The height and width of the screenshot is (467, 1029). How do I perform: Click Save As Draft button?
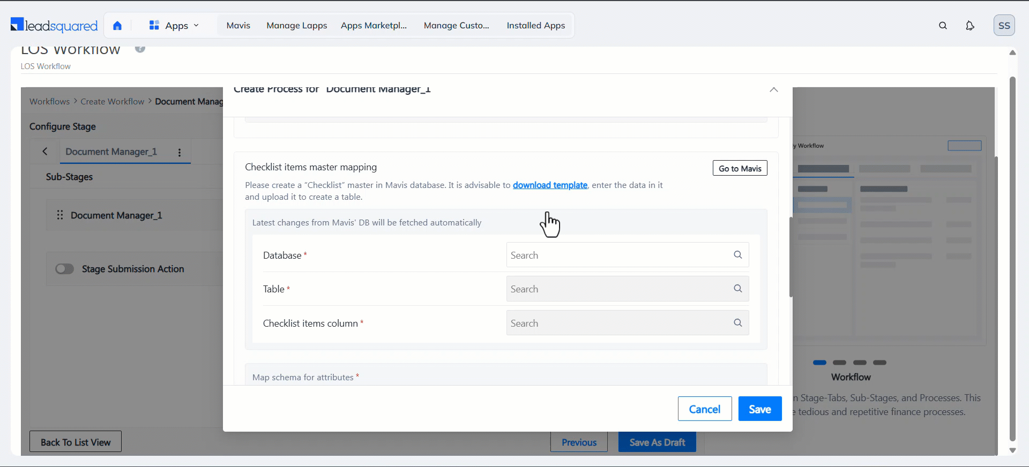[657, 442]
